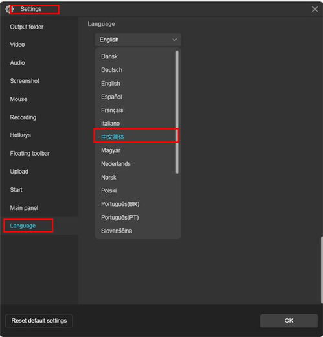
Task: Show the Hotkeys settings page
Action: click(20, 135)
